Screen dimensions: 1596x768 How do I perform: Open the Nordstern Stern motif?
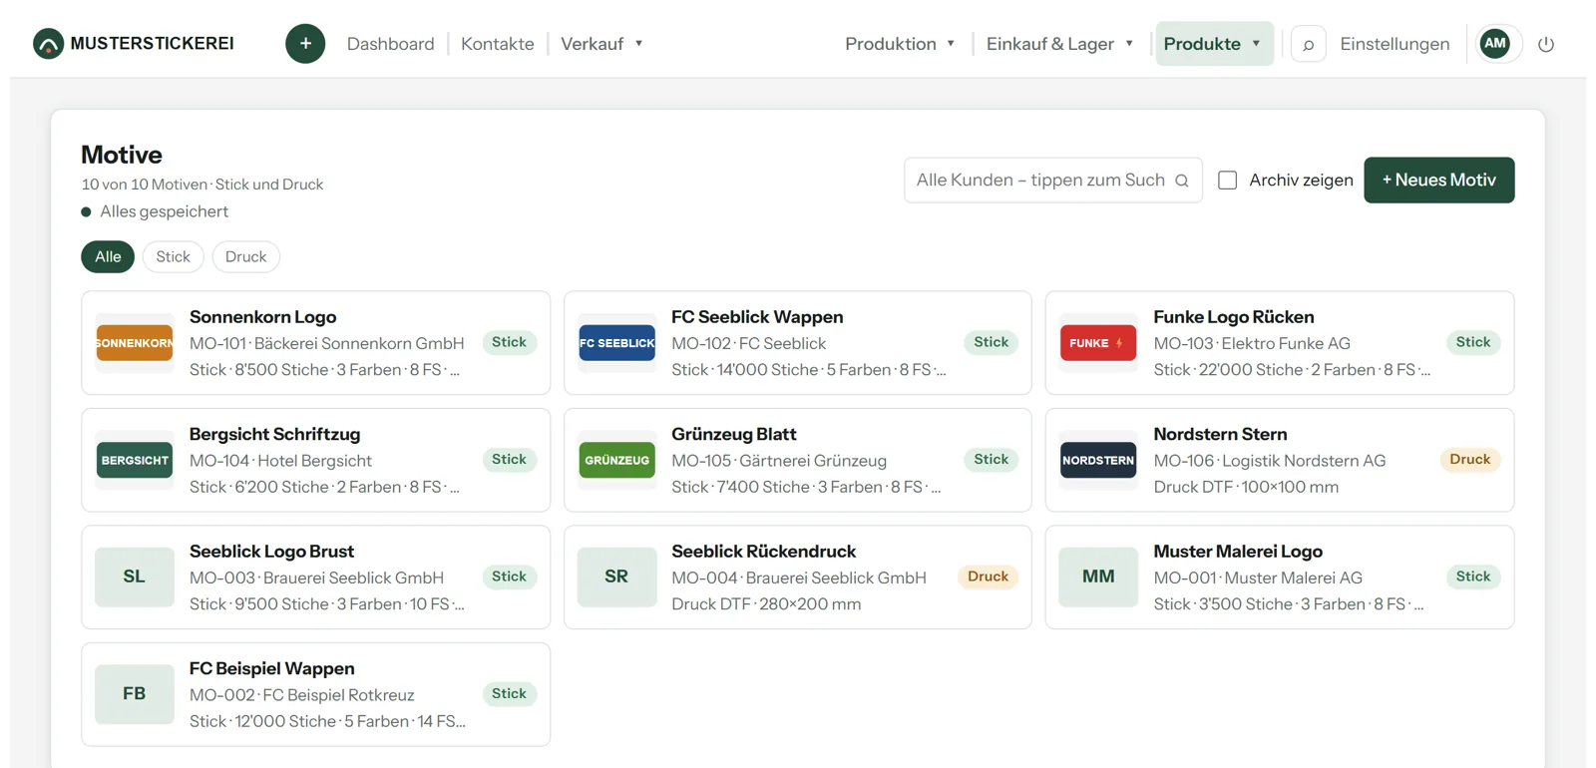(x=1280, y=460)
